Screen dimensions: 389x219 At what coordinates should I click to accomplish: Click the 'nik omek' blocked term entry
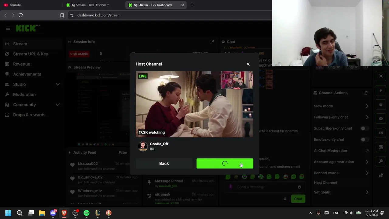(181, 198)
